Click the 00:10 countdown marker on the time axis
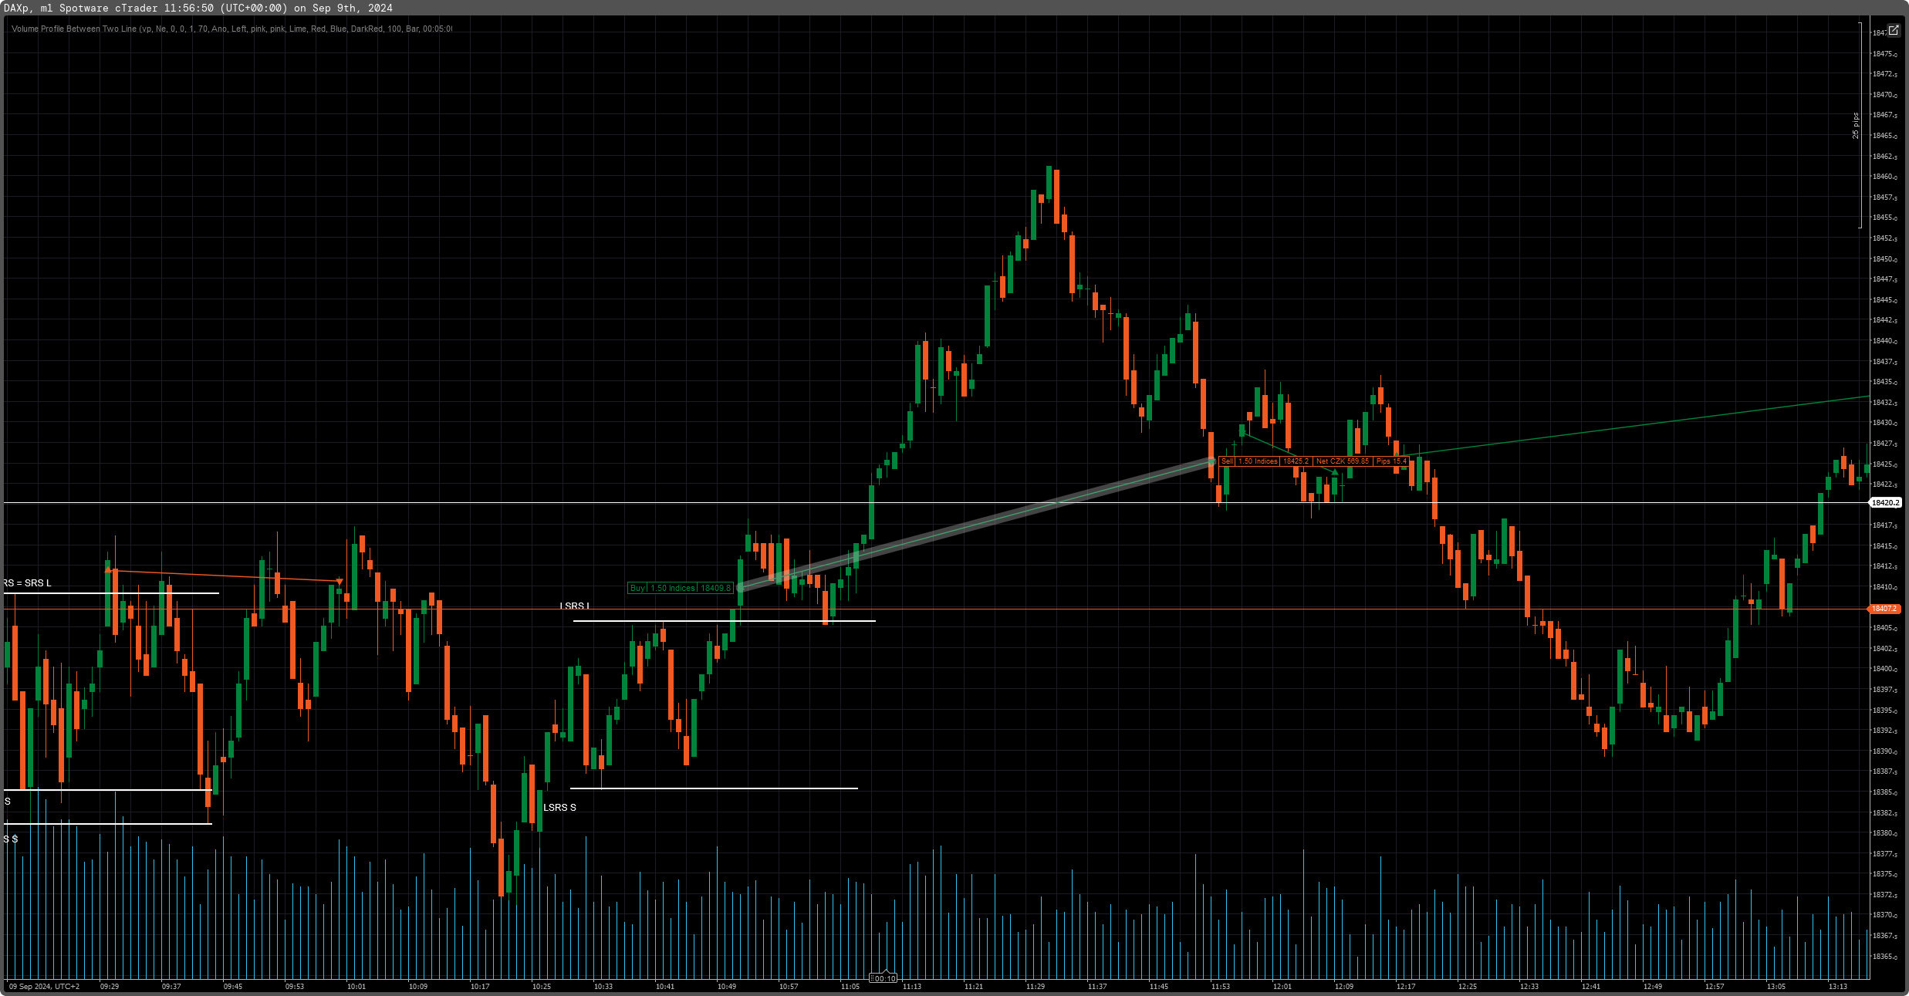Viewport: 1909px width, 996px height. (x=884, y=978)
